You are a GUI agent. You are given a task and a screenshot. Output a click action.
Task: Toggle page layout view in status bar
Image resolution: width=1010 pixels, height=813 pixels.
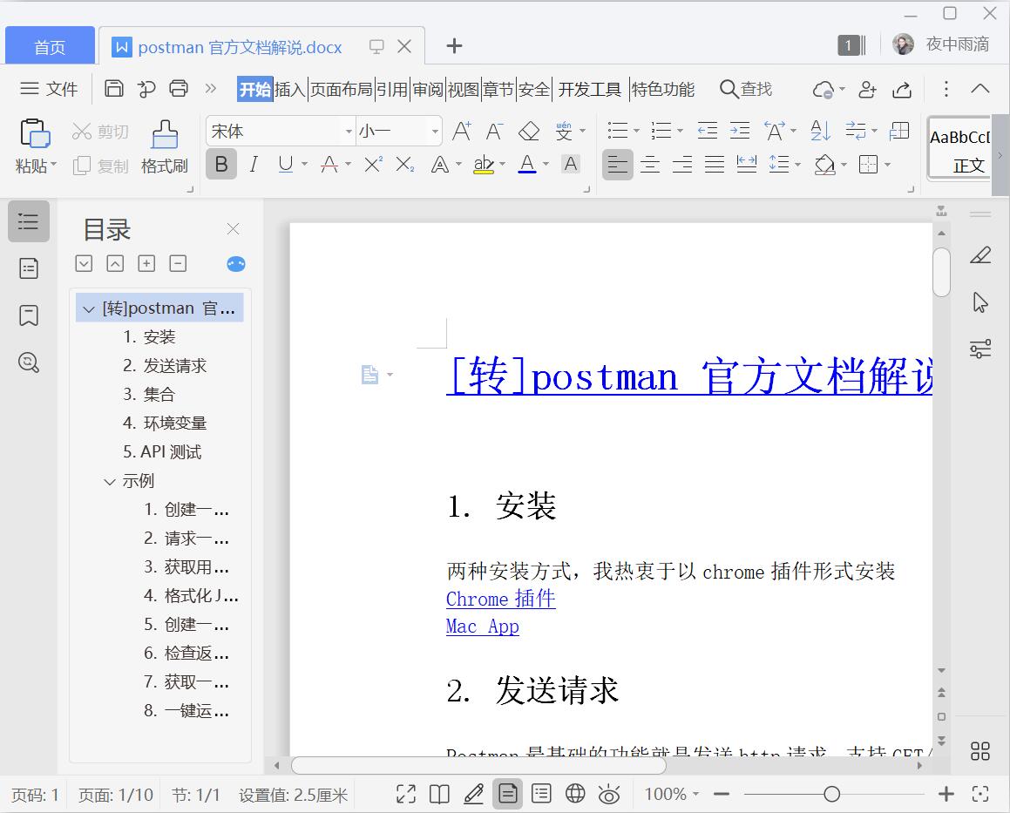(507, 794)
